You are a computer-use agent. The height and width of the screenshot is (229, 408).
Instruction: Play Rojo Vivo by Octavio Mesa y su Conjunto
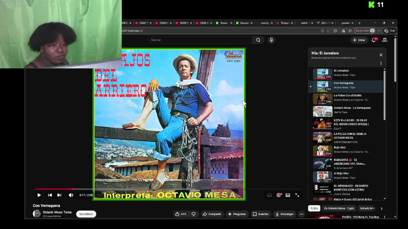pos(346,150)
